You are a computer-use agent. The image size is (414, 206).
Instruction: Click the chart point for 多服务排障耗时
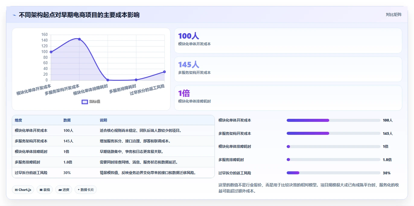pyautogui.click(x=136, y=80)
